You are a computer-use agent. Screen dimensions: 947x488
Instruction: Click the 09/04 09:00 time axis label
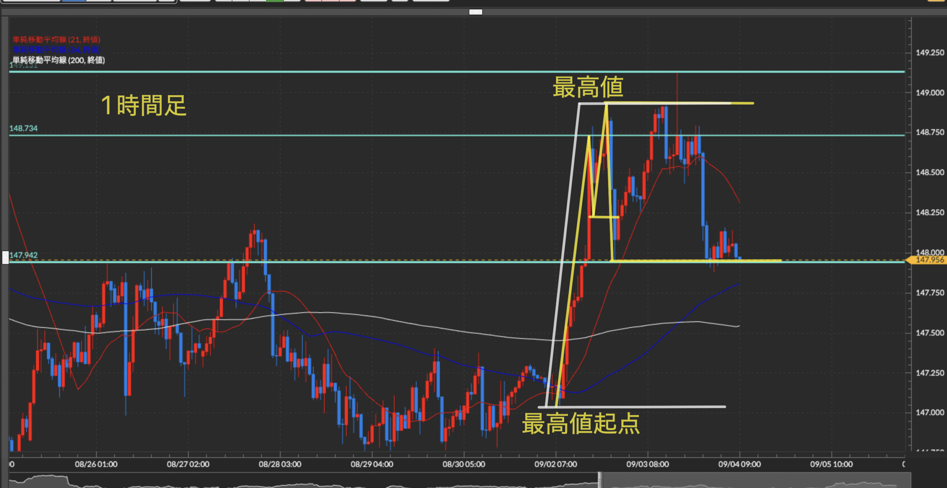point(739,464)
